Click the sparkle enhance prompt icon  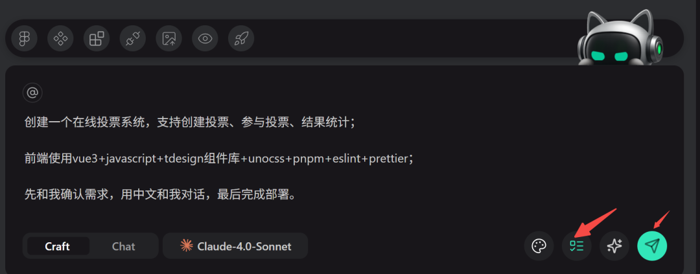coord(614,246)
